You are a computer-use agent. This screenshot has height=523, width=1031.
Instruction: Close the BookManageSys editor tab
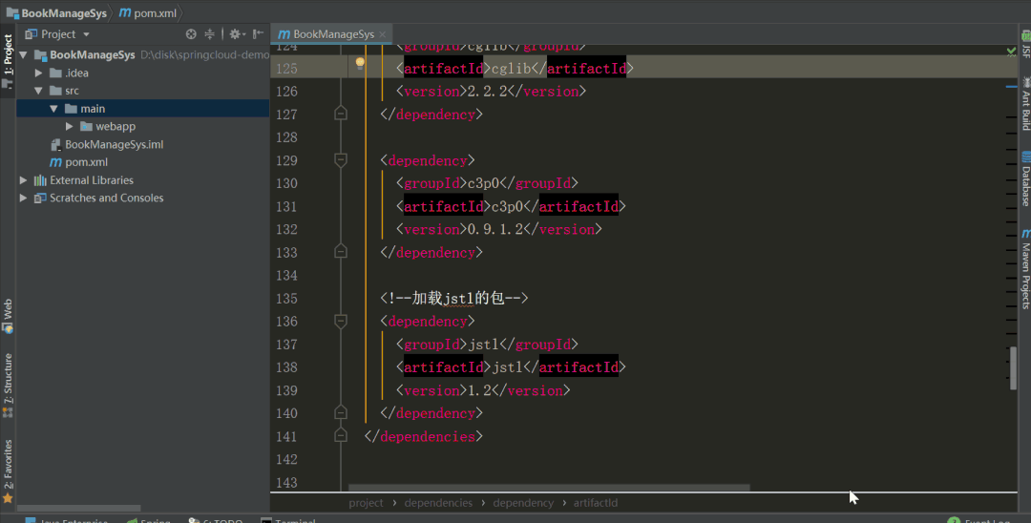[x=382, y=34]
